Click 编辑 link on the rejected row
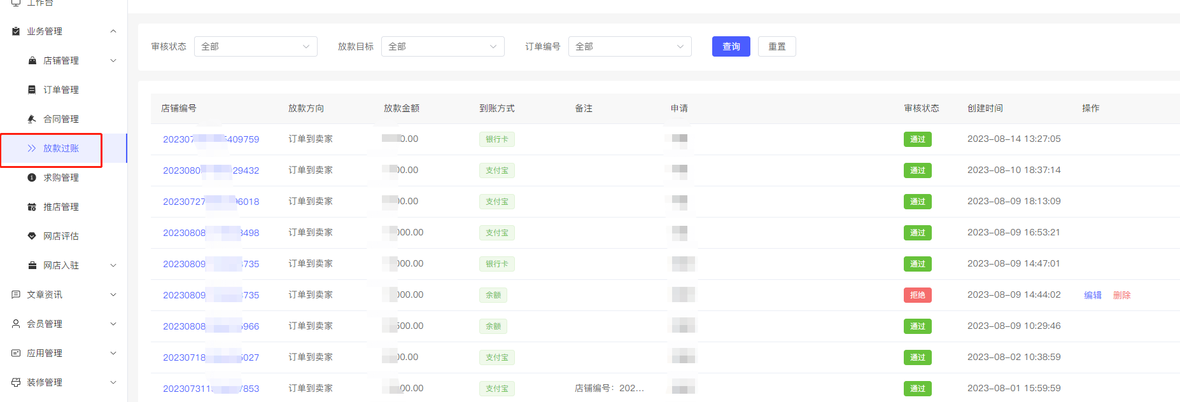This screenshot has height=402, width=1180. tap(1092, 295)
